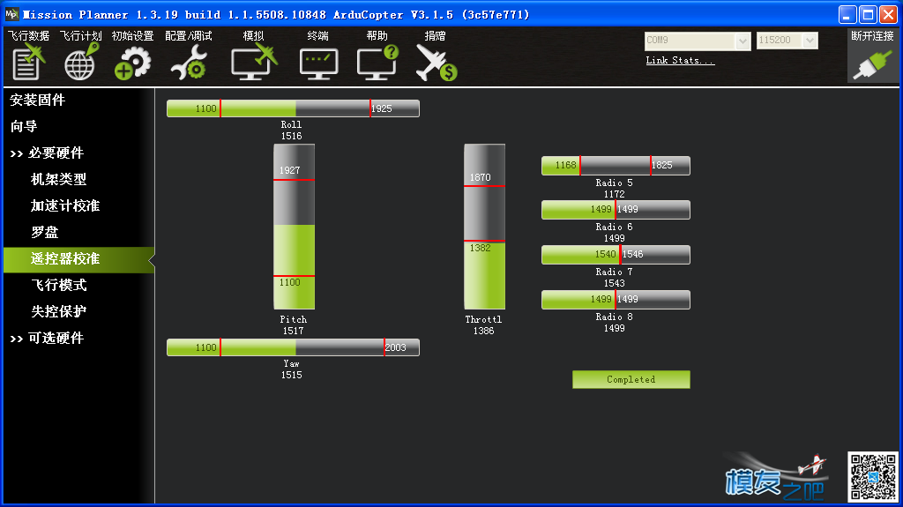Open the 终端 terminal icon
Image resolution: width=903 pixels, height=507 pixels.
pos(318,63)
